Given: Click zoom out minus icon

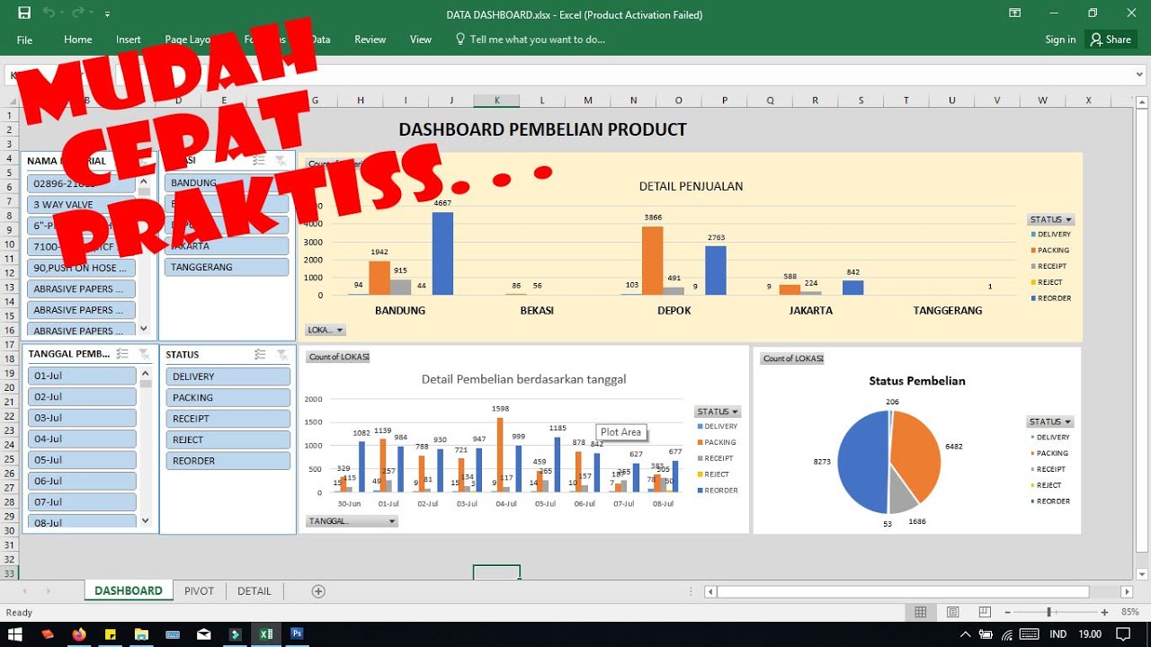Looking at the screenshot, I should pos(1006,612).
